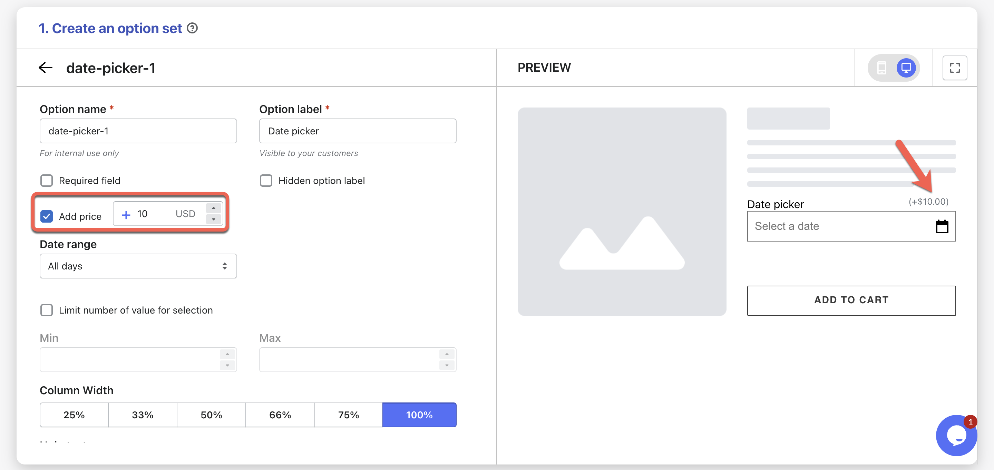Viewport: 994px width, 470px height.
Task: Select the 25% column width option
Action: (x=74, y=415)
